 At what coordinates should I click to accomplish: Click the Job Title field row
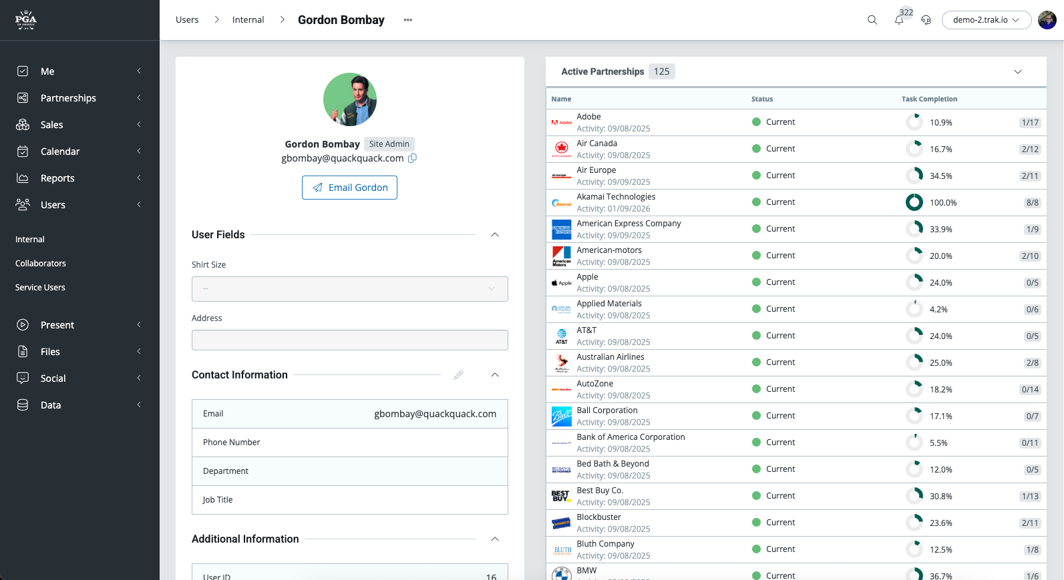tap(350, 500)
